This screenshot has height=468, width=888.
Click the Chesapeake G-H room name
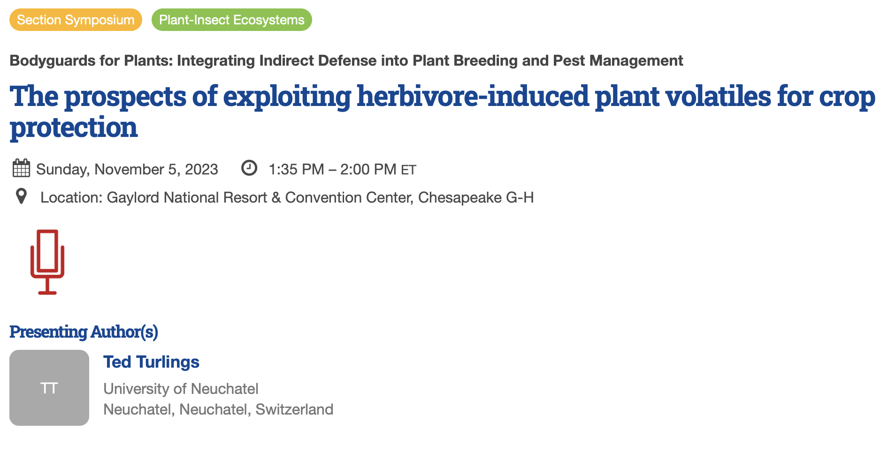point(476,197)
